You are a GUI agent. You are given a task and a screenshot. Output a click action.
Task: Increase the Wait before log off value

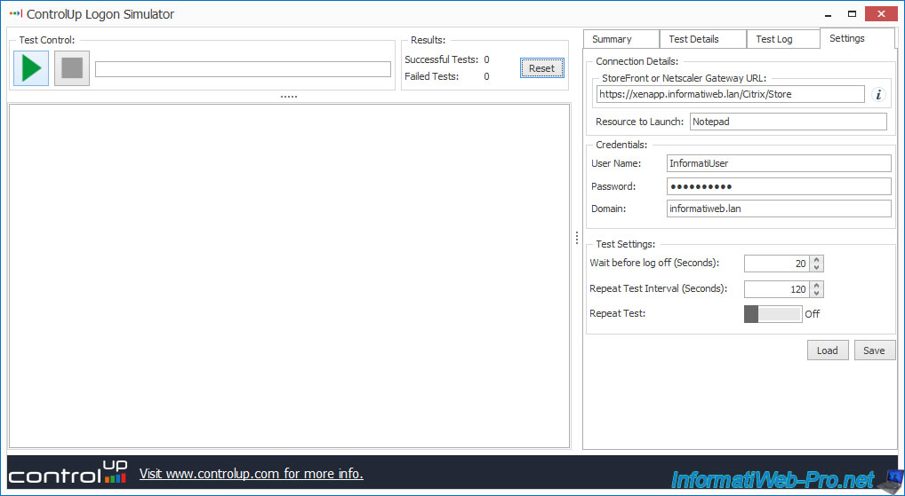(x=816, y=260)
